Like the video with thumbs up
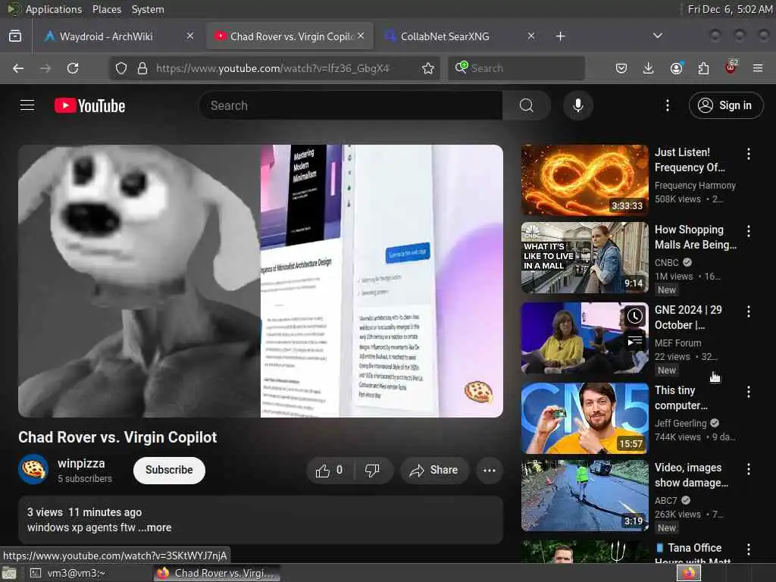The width and height of the screenshot is (776, 582). pos(330,470)
